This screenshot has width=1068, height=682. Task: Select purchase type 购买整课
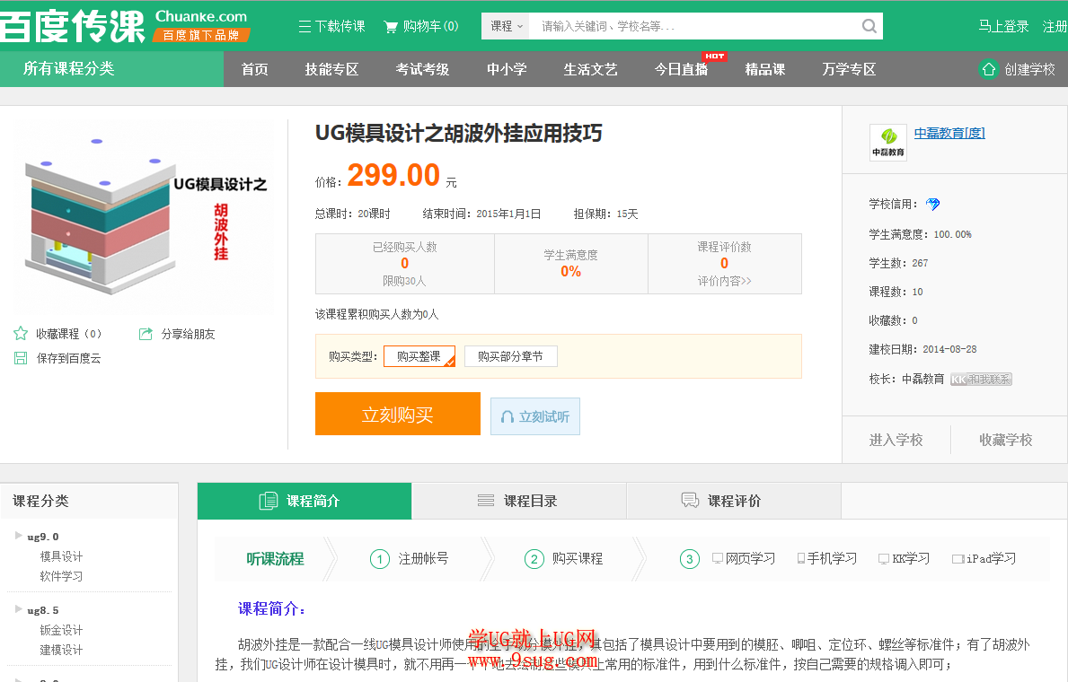(419, 356)
